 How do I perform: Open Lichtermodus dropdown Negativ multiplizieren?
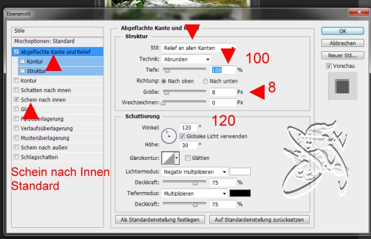(194, 172)
